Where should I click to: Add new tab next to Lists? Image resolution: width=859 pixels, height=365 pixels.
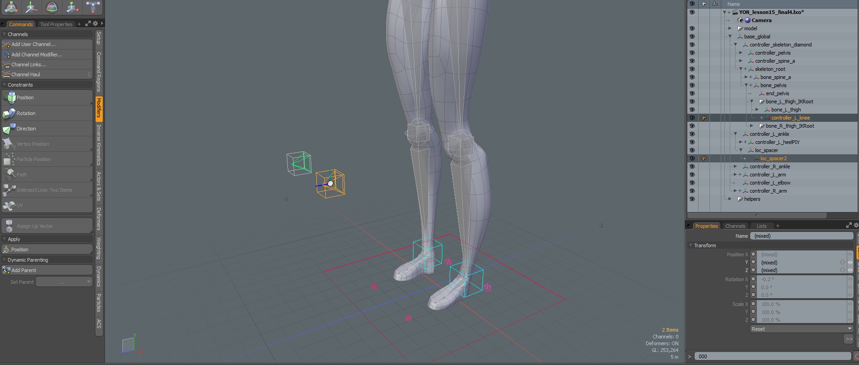pyautogui.click(x=778, y=226)
